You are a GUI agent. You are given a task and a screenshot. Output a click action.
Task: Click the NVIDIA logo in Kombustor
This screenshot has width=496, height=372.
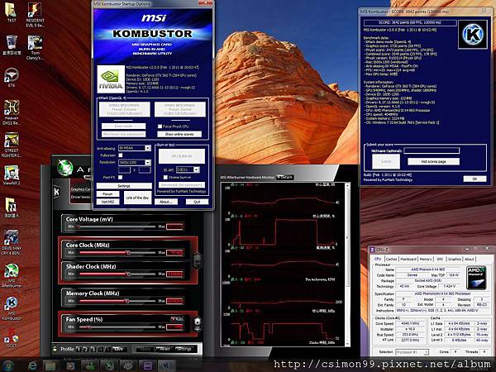tap(111, 79)
